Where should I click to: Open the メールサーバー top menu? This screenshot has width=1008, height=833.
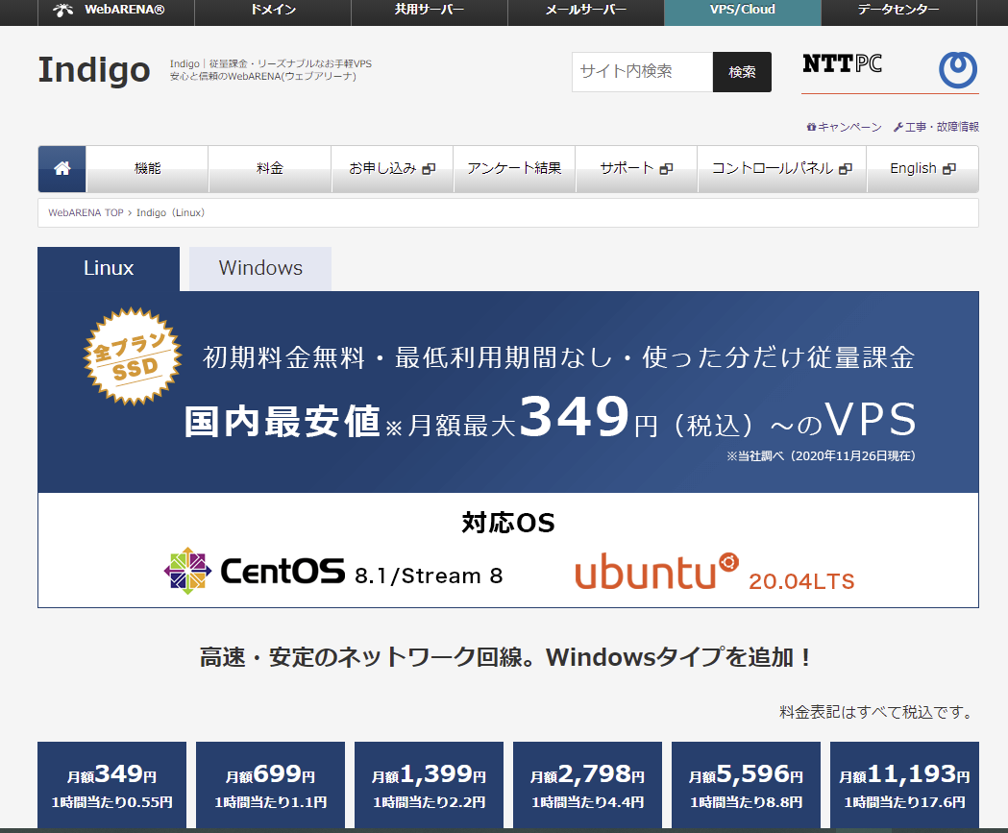pos(585,10)
